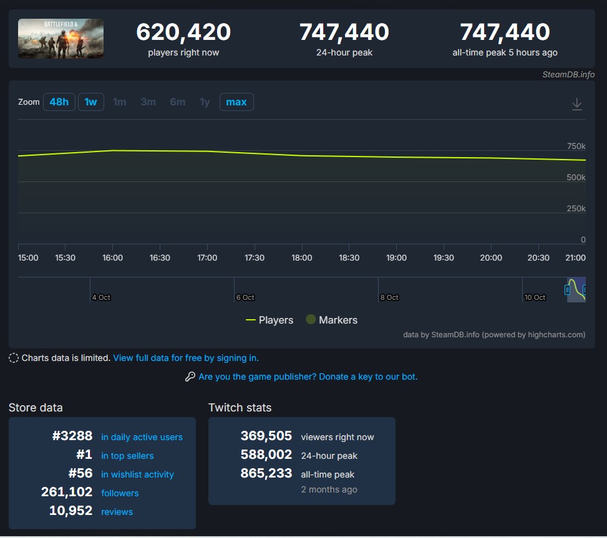The image size is (607, 538).
Task: Click the '865,233' Twitch all-time peak
Action: [x=266, y=473]
